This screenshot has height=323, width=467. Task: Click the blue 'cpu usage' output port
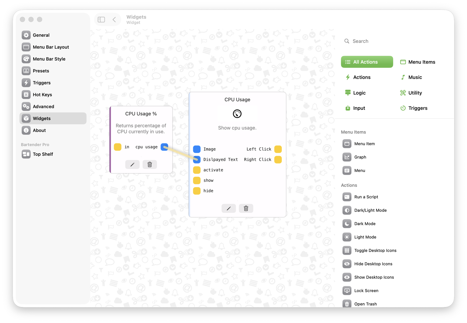(x=164, y=147)
